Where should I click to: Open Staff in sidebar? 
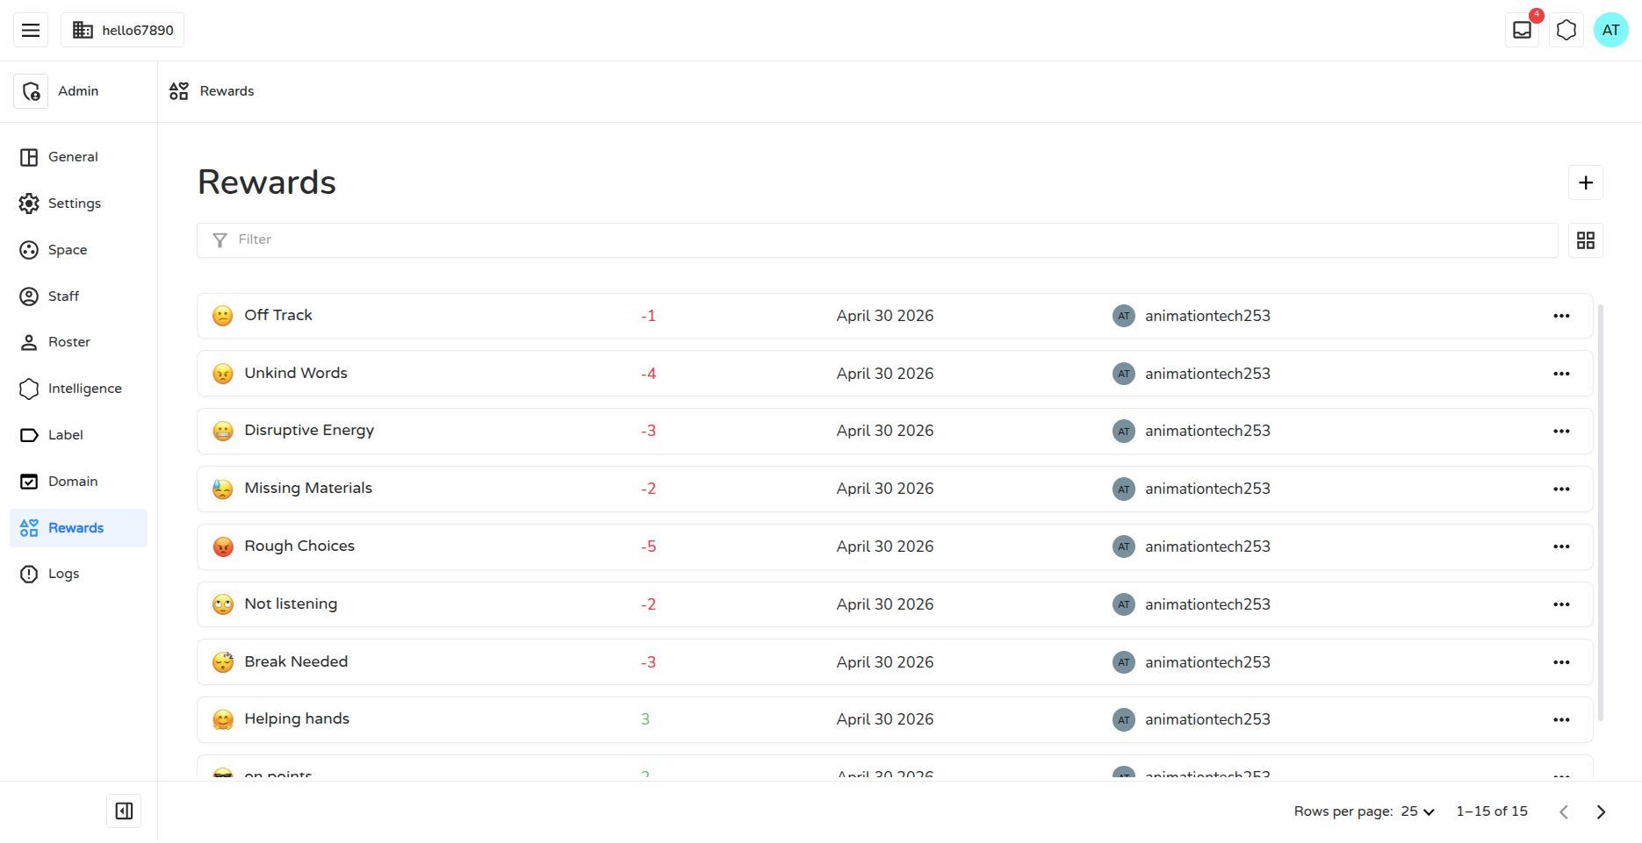(78, 296)
